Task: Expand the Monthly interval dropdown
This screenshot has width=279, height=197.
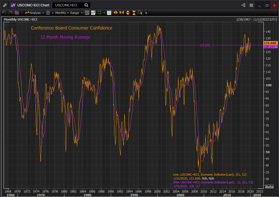Action: (x=62, y=13)
